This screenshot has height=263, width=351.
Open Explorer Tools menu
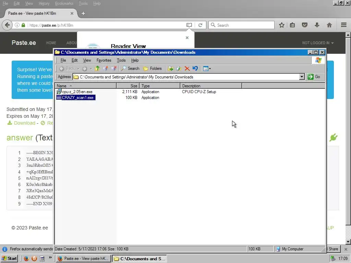point(121,60)
